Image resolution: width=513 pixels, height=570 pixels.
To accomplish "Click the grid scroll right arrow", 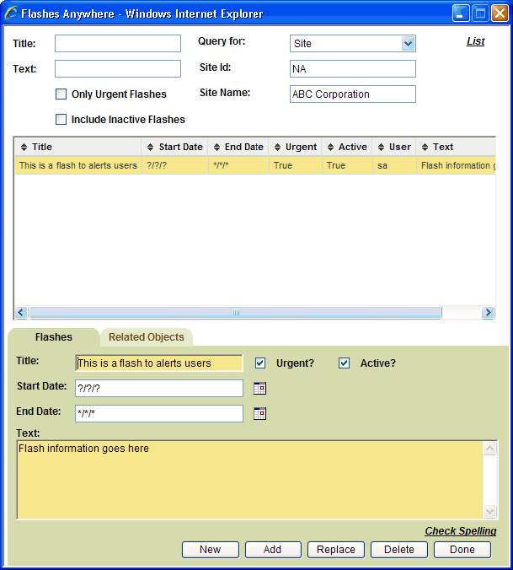I will tap(488, 313).
